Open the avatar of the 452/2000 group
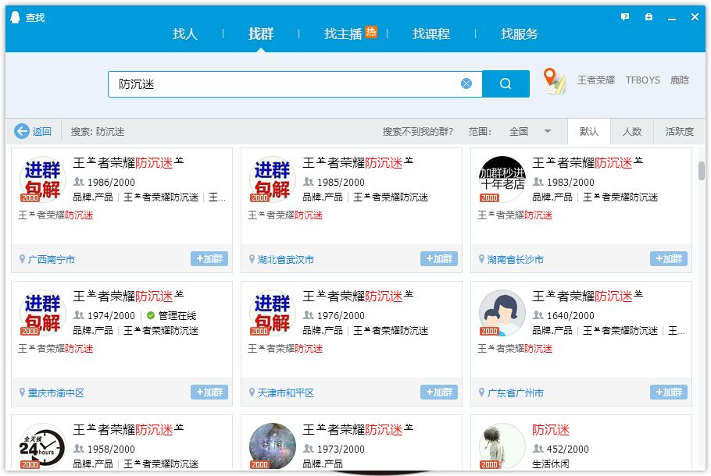 (x=502, y=446)
